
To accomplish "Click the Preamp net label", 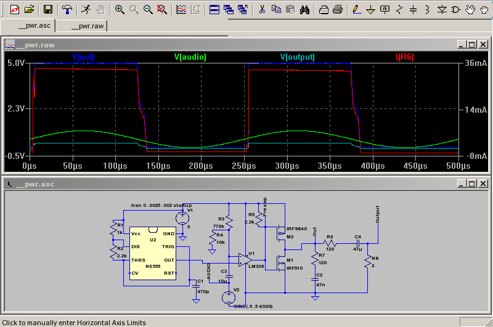I will pyautogui.click(x=265, y=207).
